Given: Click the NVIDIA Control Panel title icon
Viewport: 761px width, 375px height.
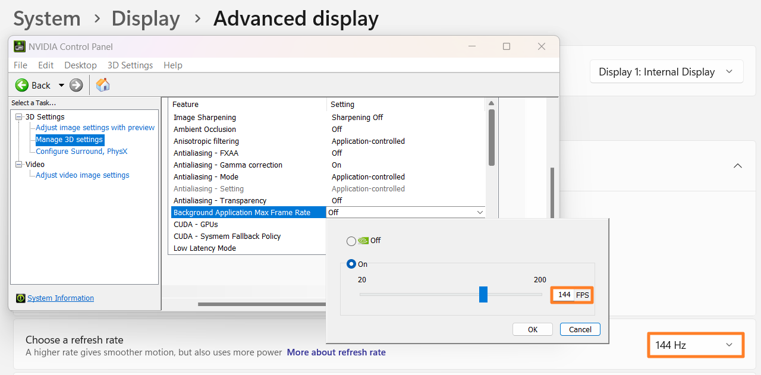Looking at the screenshot, I should 20,46.
